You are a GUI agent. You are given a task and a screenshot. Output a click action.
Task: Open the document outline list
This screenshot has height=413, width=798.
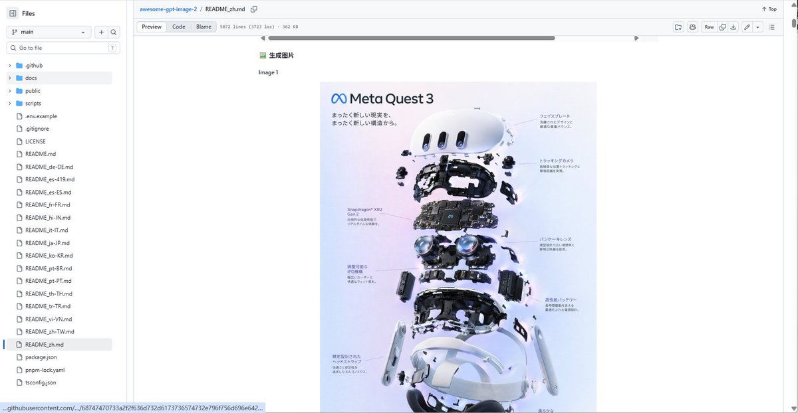(771, 27)
